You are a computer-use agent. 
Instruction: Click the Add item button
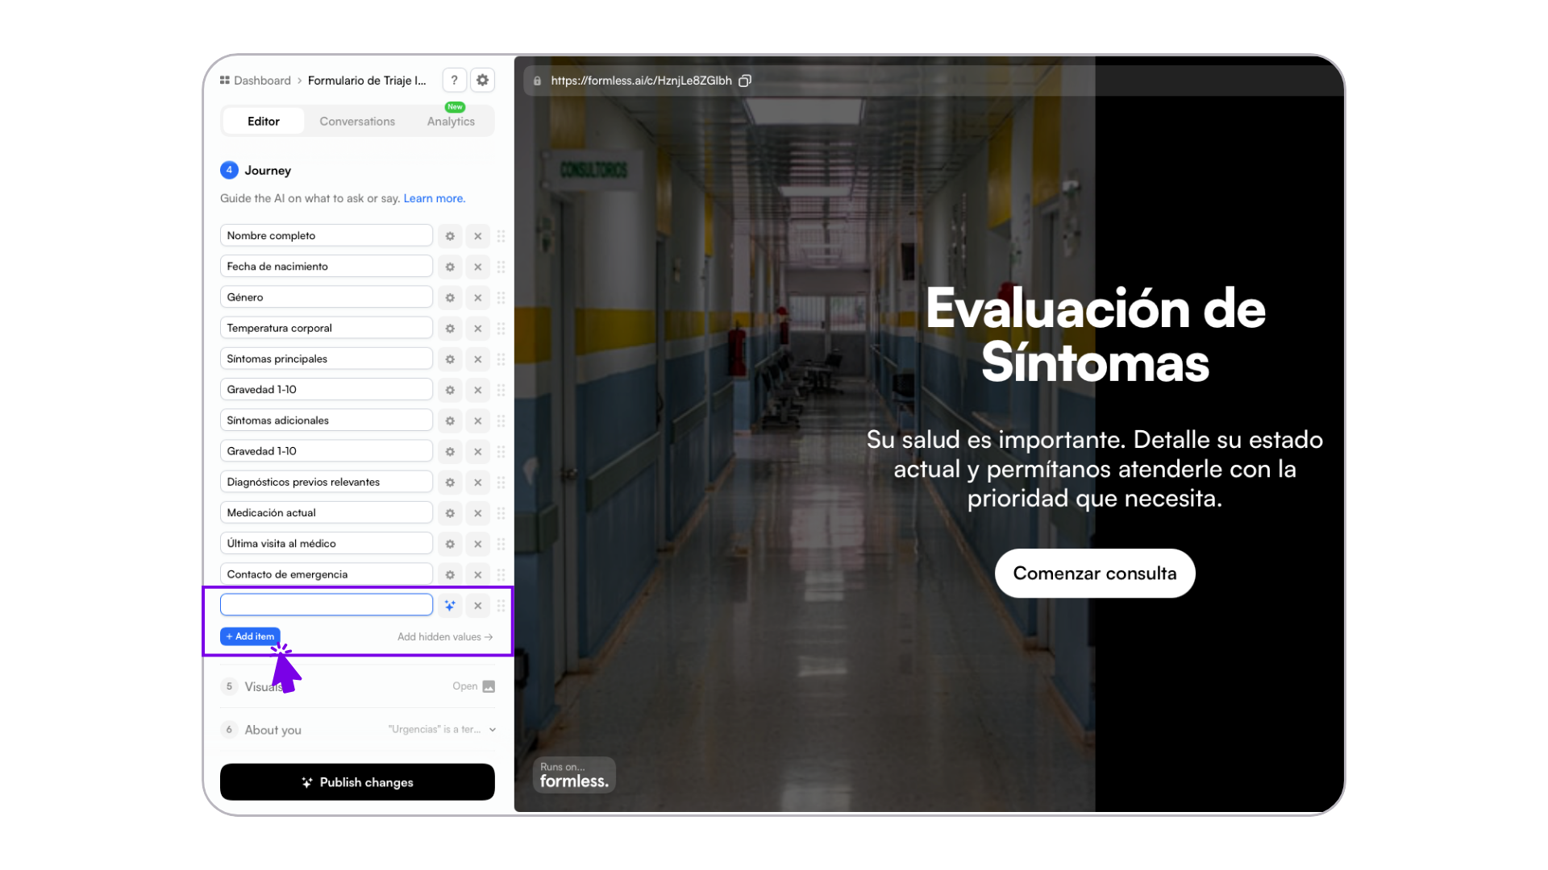click(250, 636)
